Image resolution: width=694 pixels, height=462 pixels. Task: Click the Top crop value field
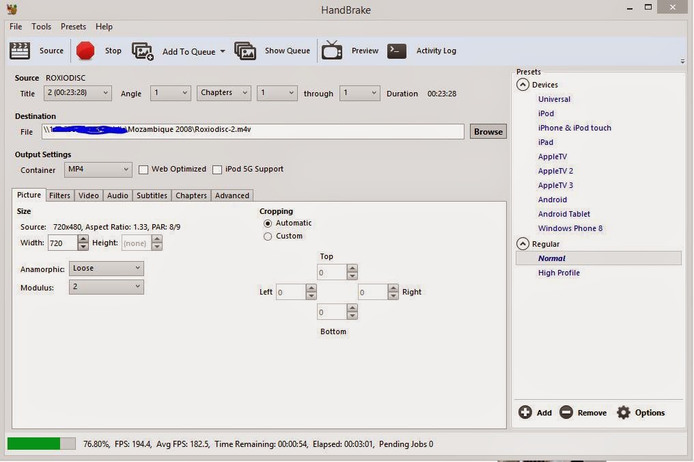click(x=331, y=272)
